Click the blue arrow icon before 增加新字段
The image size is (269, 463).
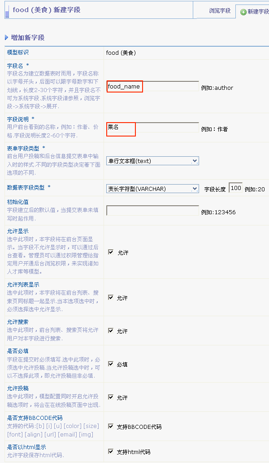6,38
